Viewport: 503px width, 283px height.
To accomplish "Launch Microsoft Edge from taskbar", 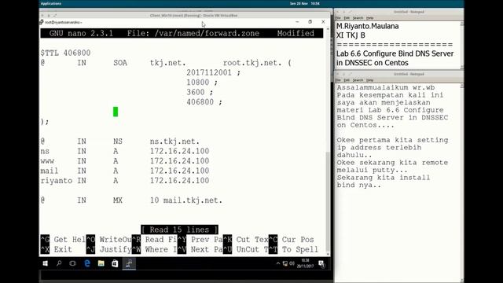I will [x=87, y=263].
